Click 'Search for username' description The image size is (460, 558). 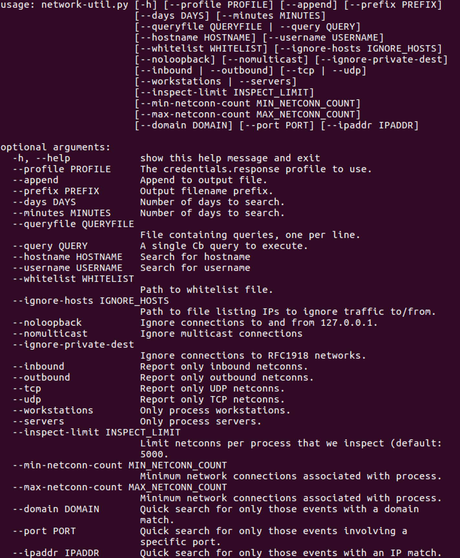point(195,268)
